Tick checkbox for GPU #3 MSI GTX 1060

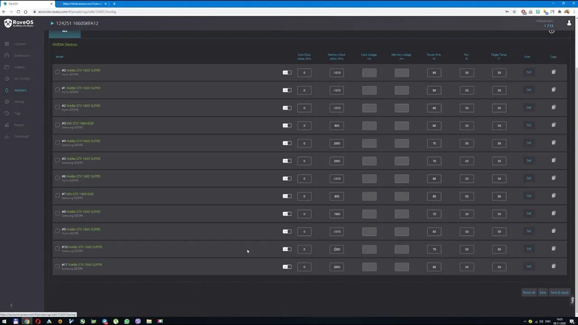(57, 125)
